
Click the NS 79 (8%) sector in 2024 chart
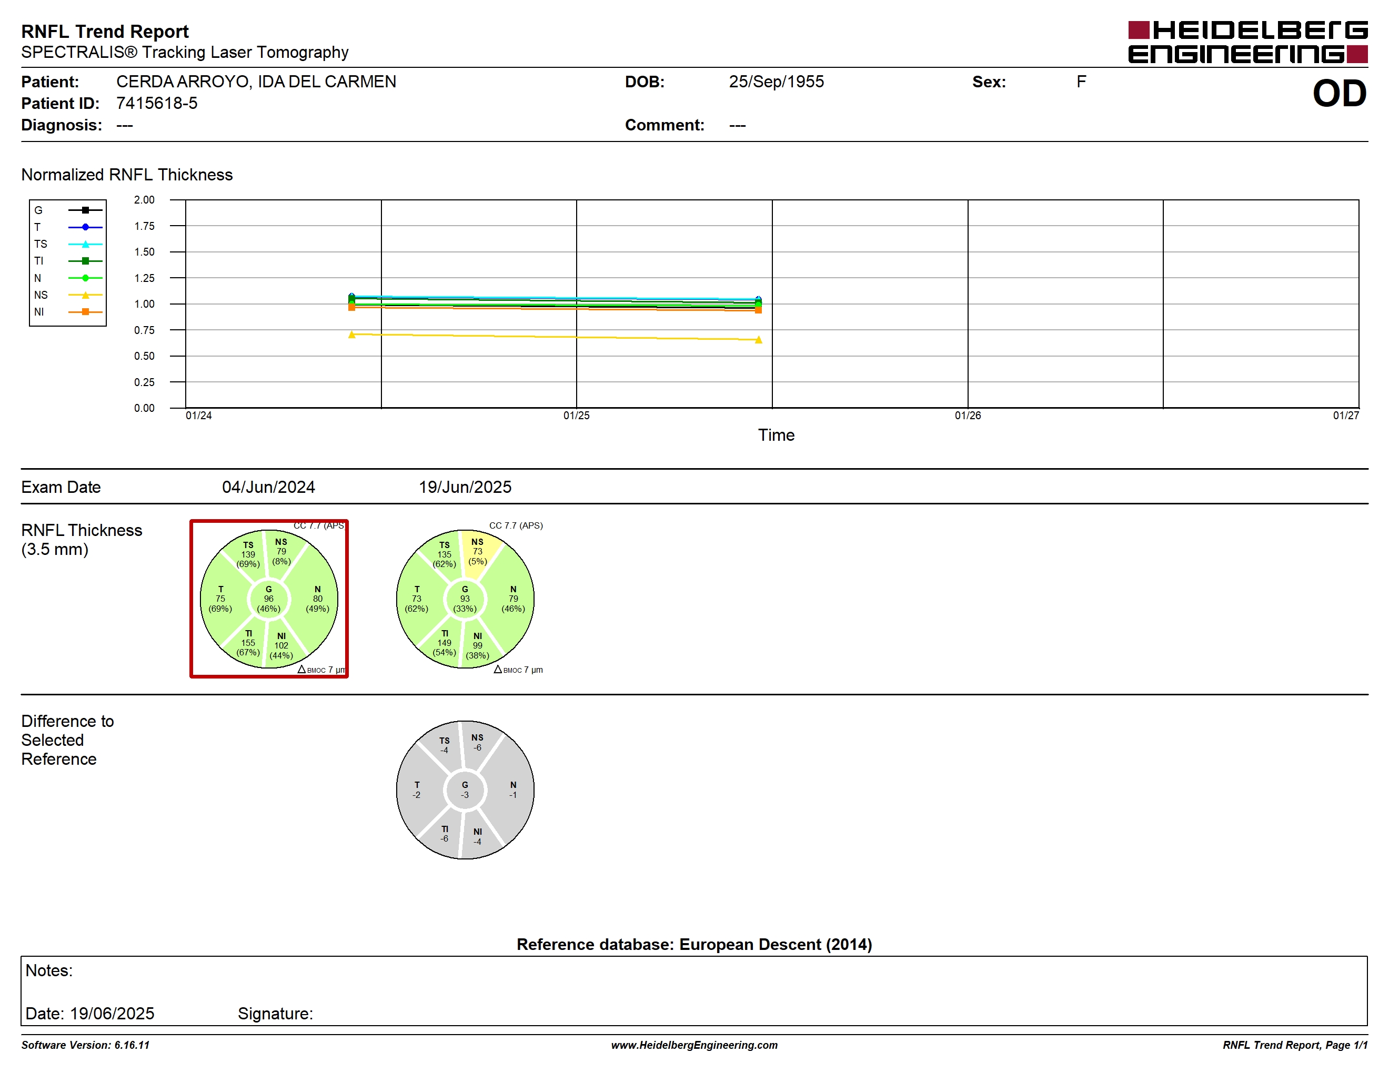(x=281, y=552)
